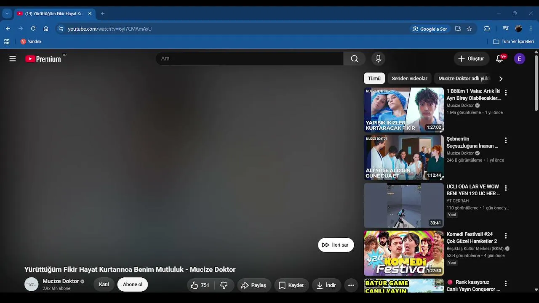Click the search magnifier button

[355, 59]
